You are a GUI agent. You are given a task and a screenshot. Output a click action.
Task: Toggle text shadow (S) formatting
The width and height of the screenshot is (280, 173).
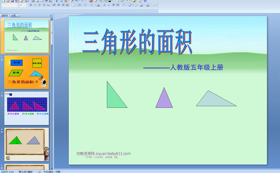44,5
